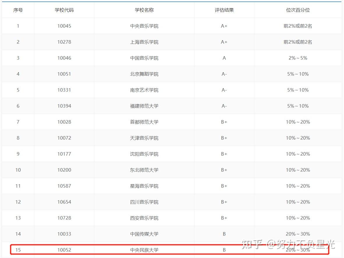The height and width of the screenshot is (258, 344).
Task: Click the school code 10394
Action: click(64, 106)
